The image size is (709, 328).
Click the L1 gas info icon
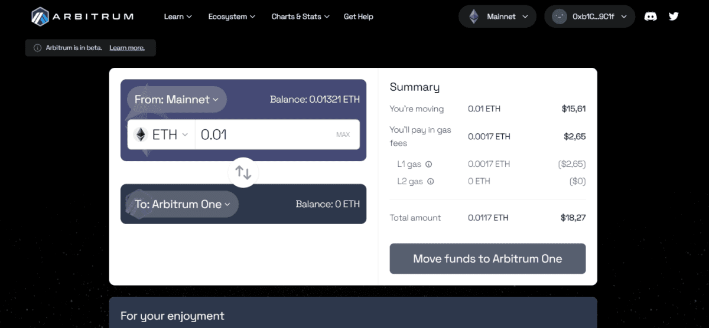pyautogui.click(x=429, y=164)
